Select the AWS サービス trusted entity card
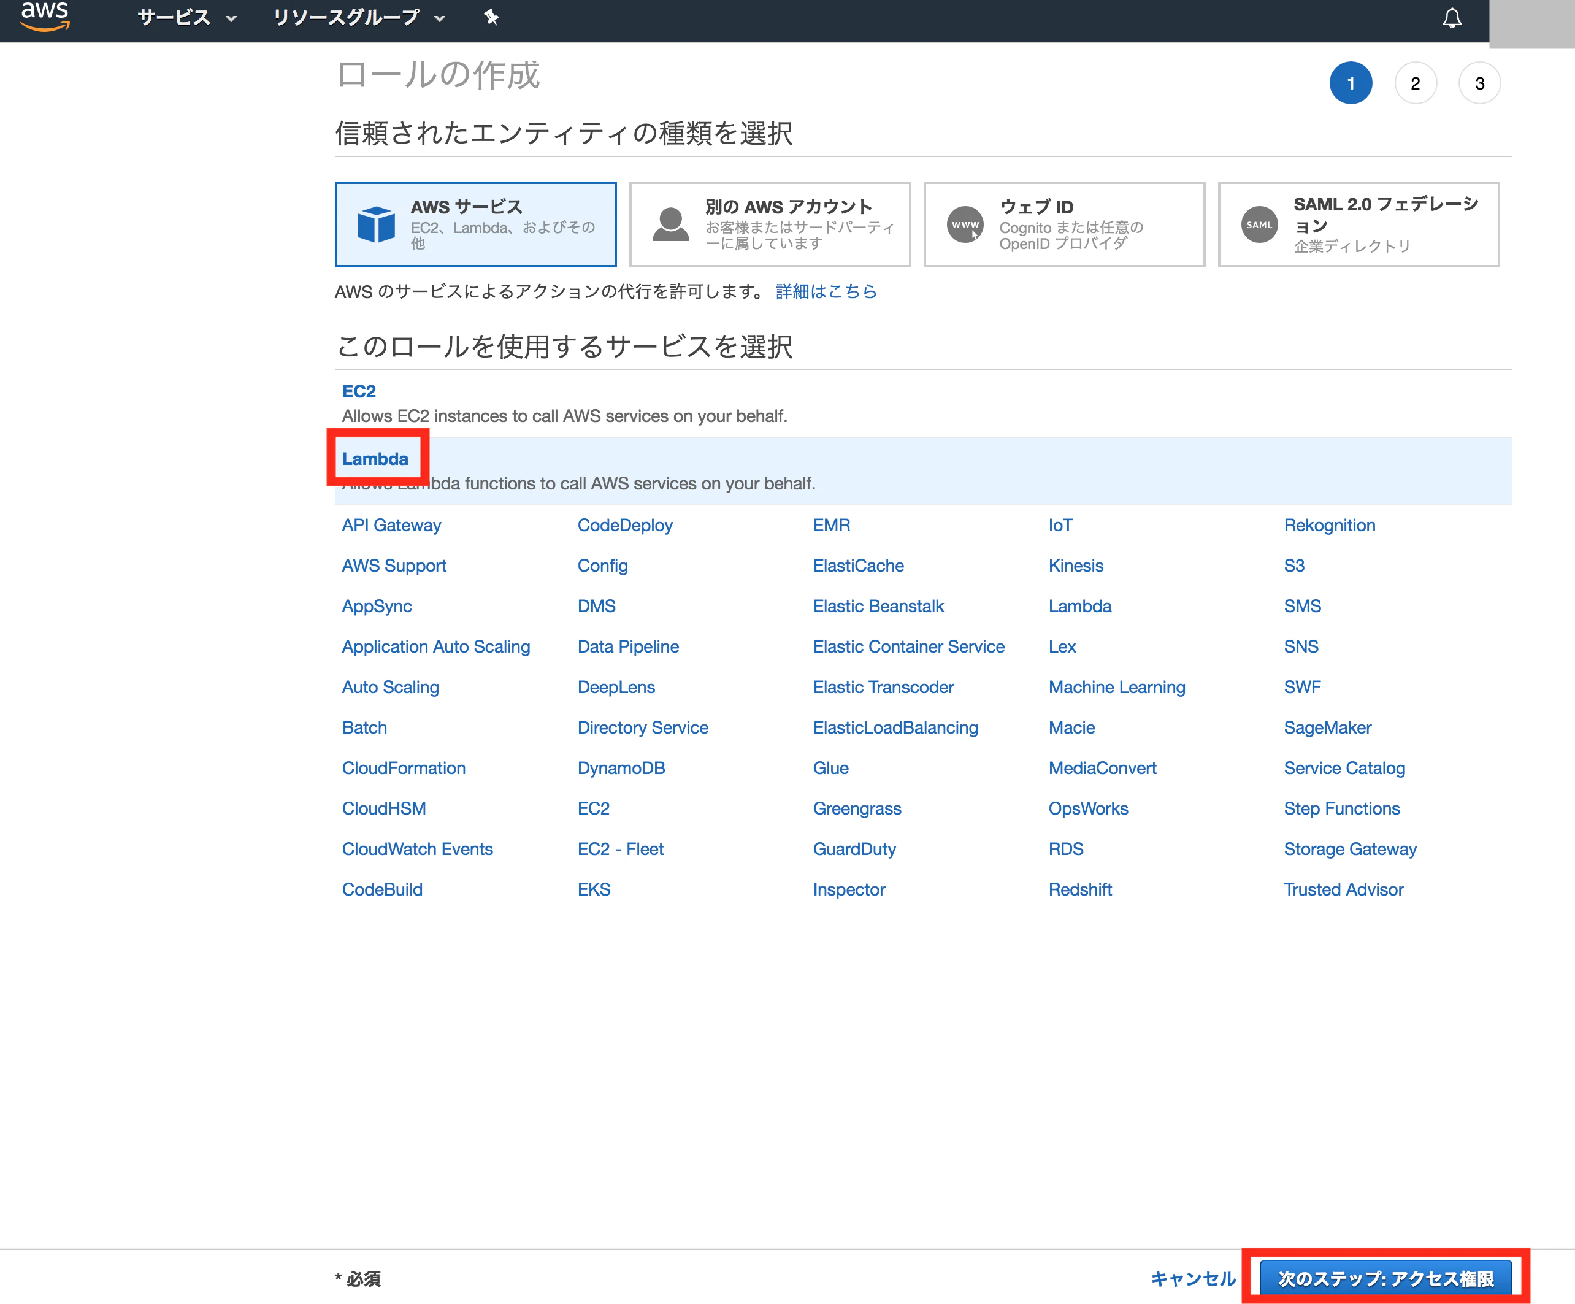Image resolution: width=1575 pixels, height=1304 pixels. (x=475, y=224)
